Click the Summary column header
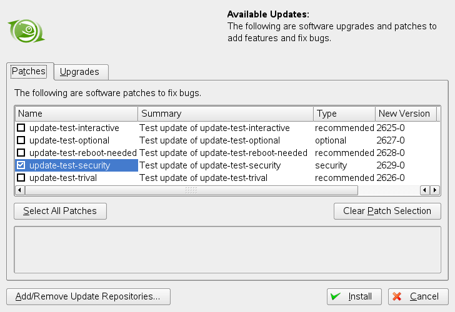The width and height of the screenshot is (455, 312). [x=225, y=114]
